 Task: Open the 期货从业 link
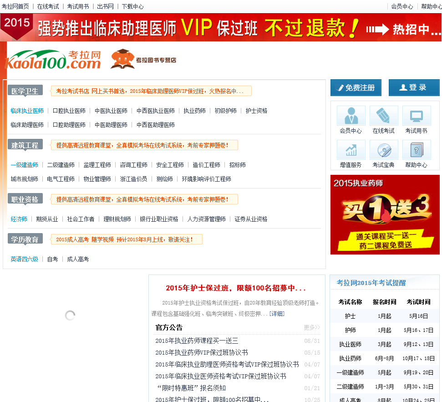coord(47,219)
